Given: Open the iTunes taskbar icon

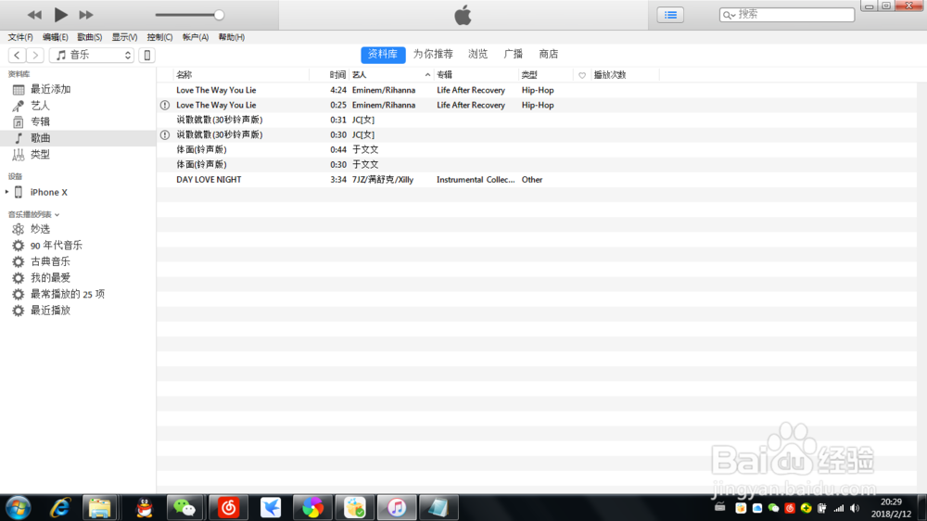Looking at the screenshot, I should point(397,508).
